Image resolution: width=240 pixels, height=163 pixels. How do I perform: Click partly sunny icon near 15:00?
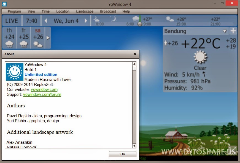(x=170, y=19)
